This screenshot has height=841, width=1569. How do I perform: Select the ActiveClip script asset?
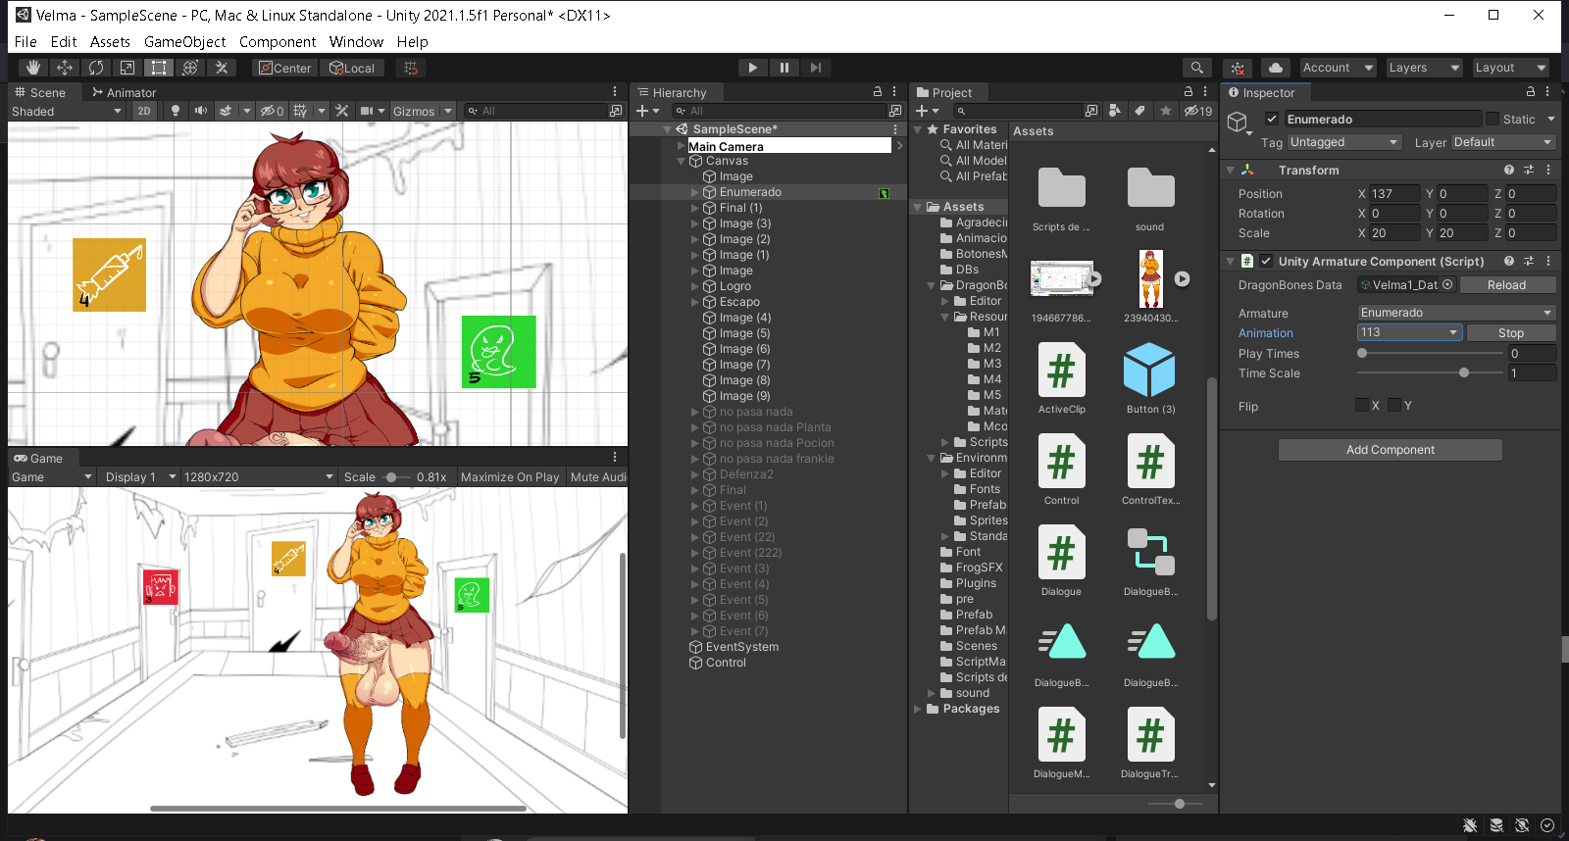click(x=1062, y=377)
